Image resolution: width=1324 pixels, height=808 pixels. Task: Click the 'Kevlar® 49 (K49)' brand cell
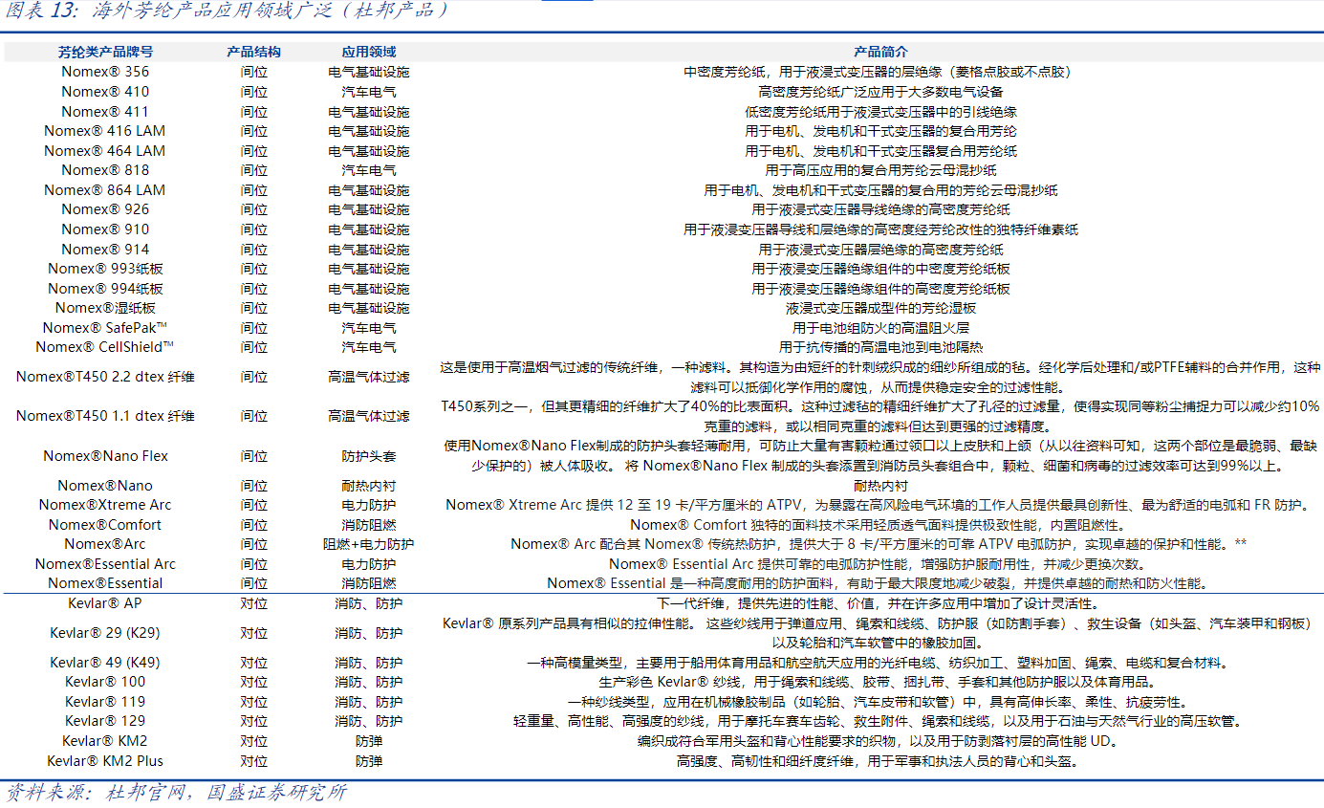(105, 663)
